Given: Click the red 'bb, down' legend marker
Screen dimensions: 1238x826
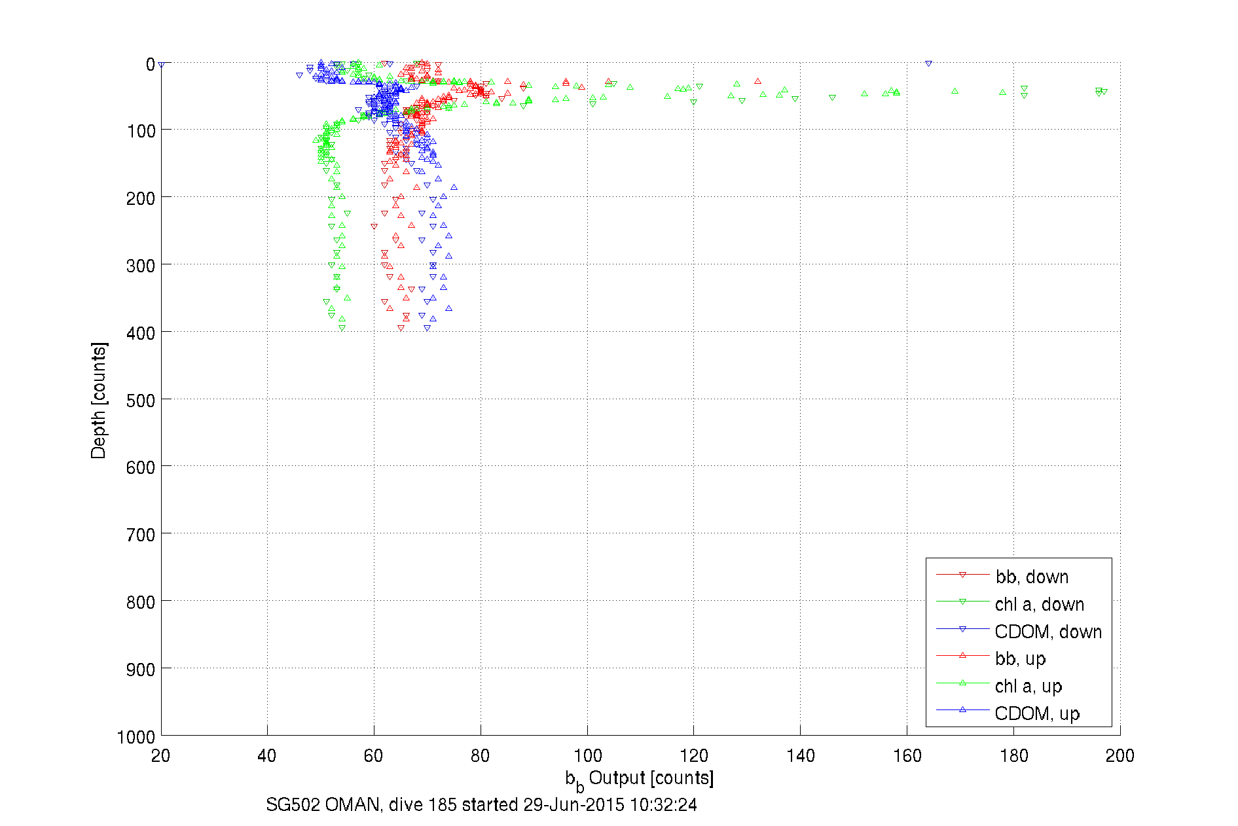Looking at the screenshot, I should pos(962,575).
